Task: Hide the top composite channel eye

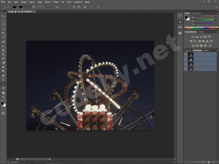Action: click(186, 54)
